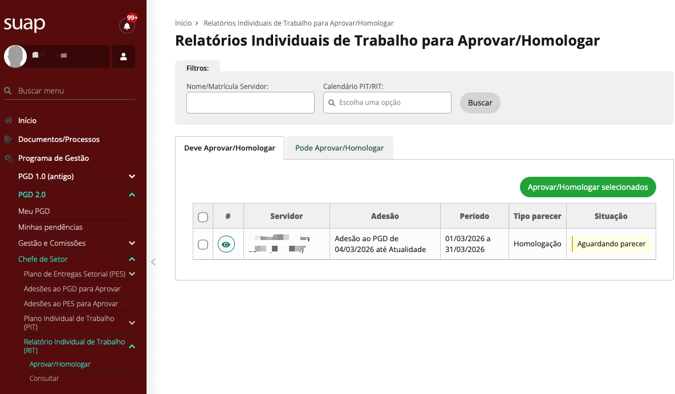
Task: Click the user profile icon button
Action: 124,56
